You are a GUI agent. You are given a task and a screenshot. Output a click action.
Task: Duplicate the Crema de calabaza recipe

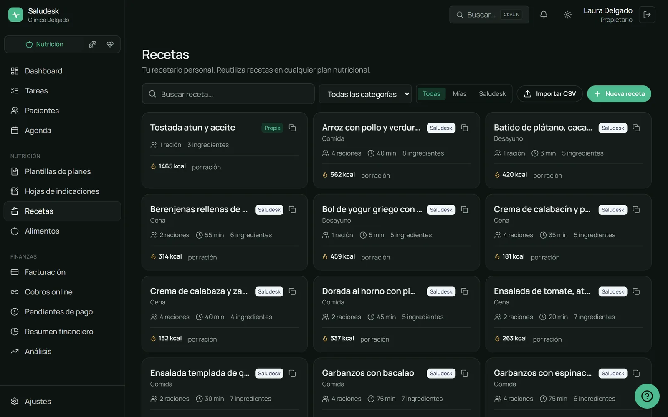coord(292,291)
